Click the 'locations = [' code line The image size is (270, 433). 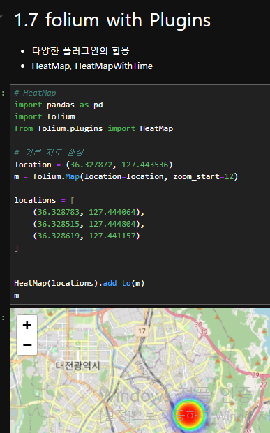coord(44,200)
